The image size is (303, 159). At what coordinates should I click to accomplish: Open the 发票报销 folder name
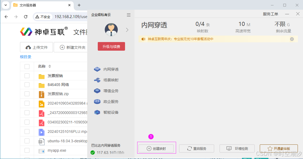pos(55,76)
